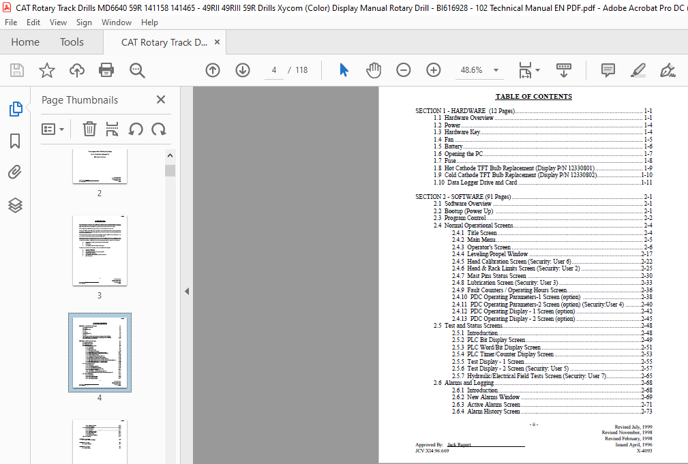Zoom in with the plus button

coord(434,70)
